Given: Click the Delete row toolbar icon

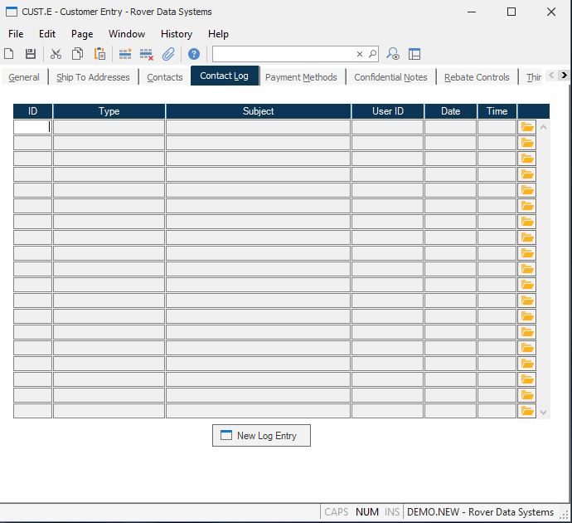Looking at the screenshot, I should tap(147, 54).
